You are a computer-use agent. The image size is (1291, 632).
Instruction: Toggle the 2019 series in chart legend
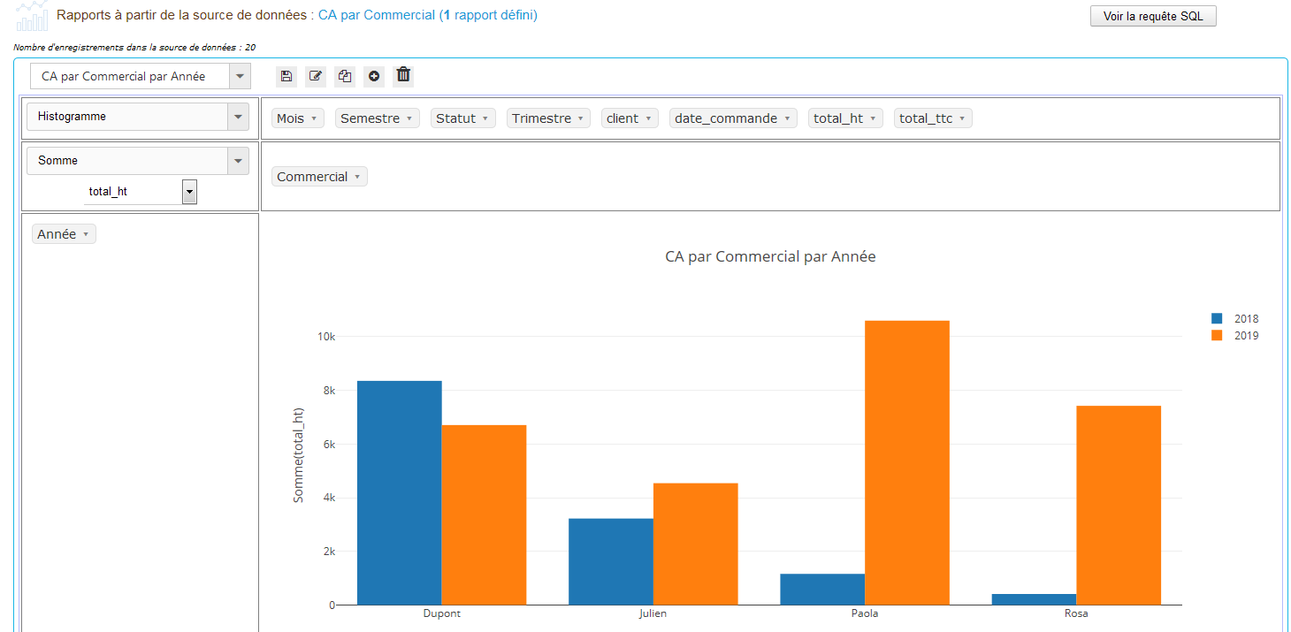(x=1235, y=335)
